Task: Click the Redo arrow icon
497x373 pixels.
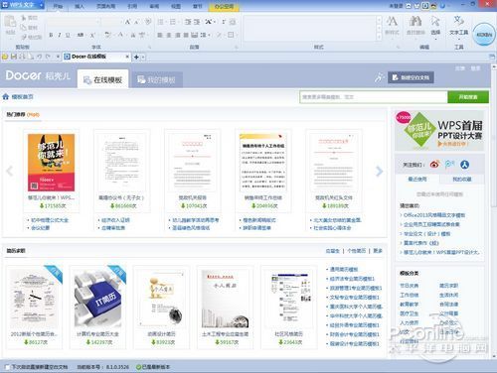Action: tap(48, 57)
